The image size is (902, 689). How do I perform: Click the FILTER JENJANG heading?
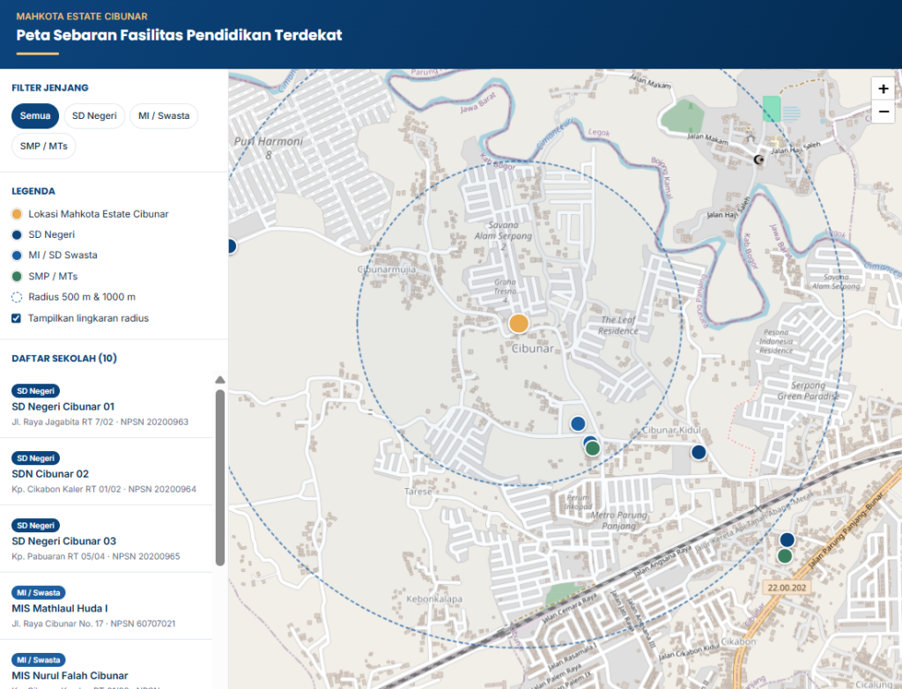50,87
